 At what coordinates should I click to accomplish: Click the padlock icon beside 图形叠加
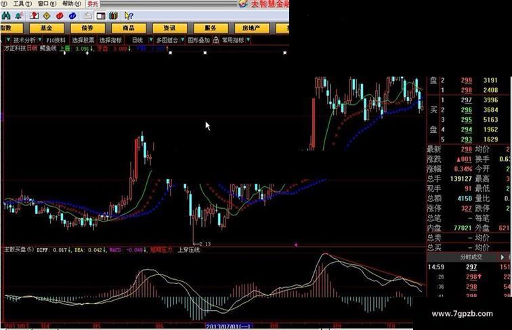click(216, 40)
